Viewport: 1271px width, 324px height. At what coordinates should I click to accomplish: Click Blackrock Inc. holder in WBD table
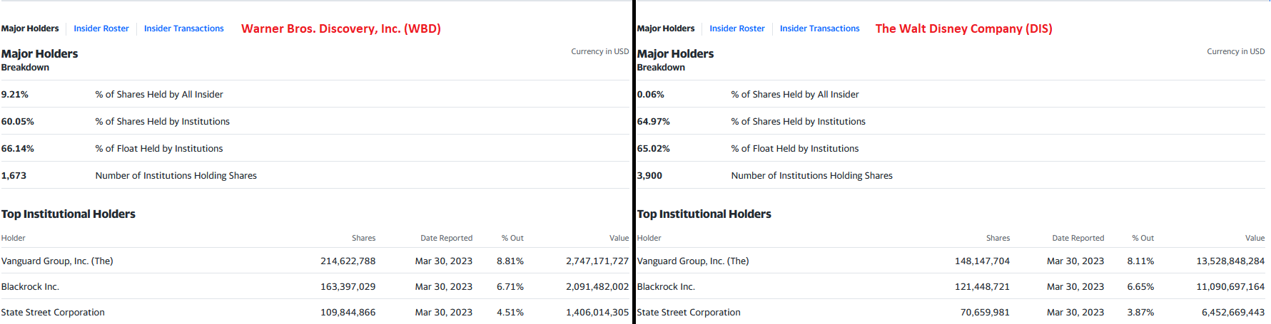30,287
